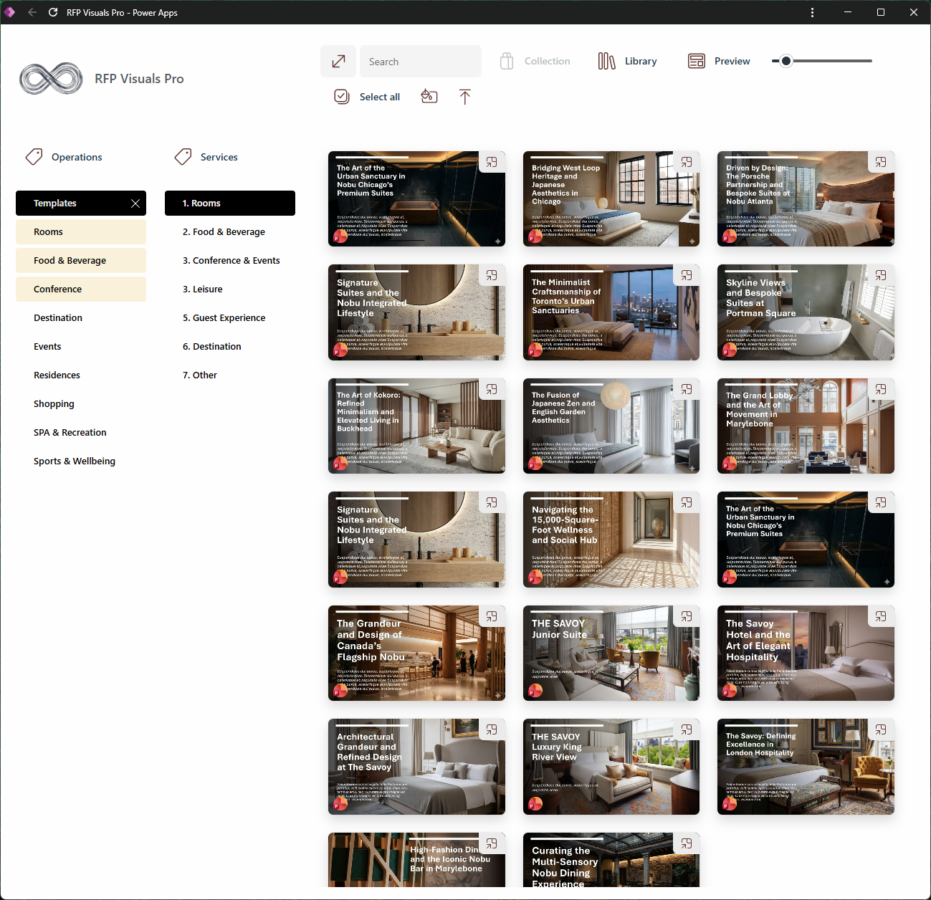Open The Savoy: Defining Excellence thumbnail
Screen dimensions: 931x900
(806, 767)
